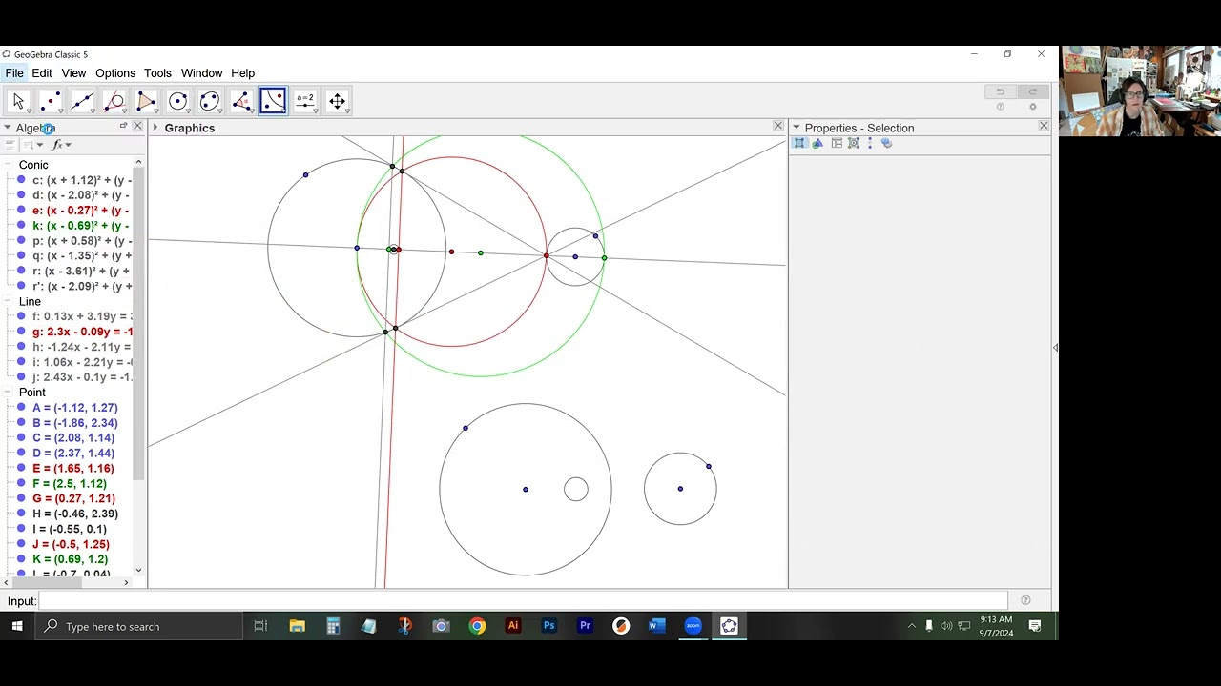1221x686 pixels.
Task: Select the Circle with center tool
Action: click(178, 101)
